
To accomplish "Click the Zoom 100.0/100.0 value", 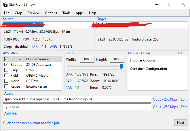I will [x=111, y=81].
